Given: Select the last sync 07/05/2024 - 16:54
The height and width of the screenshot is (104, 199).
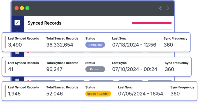Looking at the screenshot, I should (x=140, y=94).
